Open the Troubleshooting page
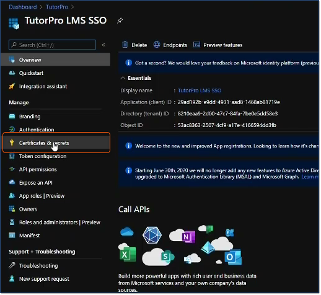 click(38, 266)
